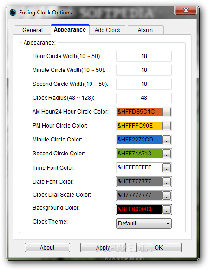Open color picker for Time Font Color
This screenshot has width=209, height=270.
[166, 168]
